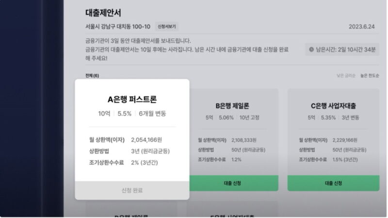The width and height of the screenshot is (388, 218).
Task: Open the B은행 제일론 card title
Action: pos(232,106)
